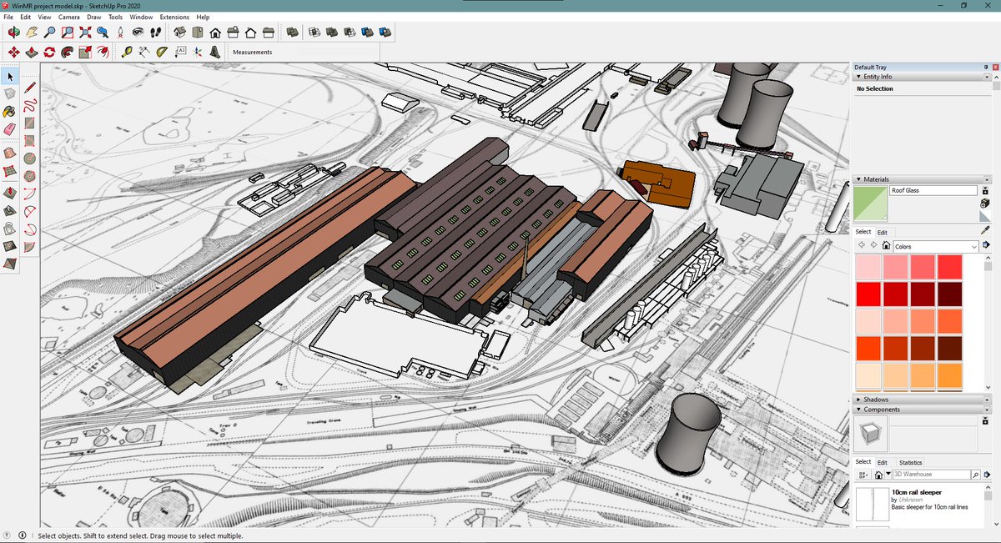Open the Window menu
This screenshot has width=1001, height=543.
point(141,17)
